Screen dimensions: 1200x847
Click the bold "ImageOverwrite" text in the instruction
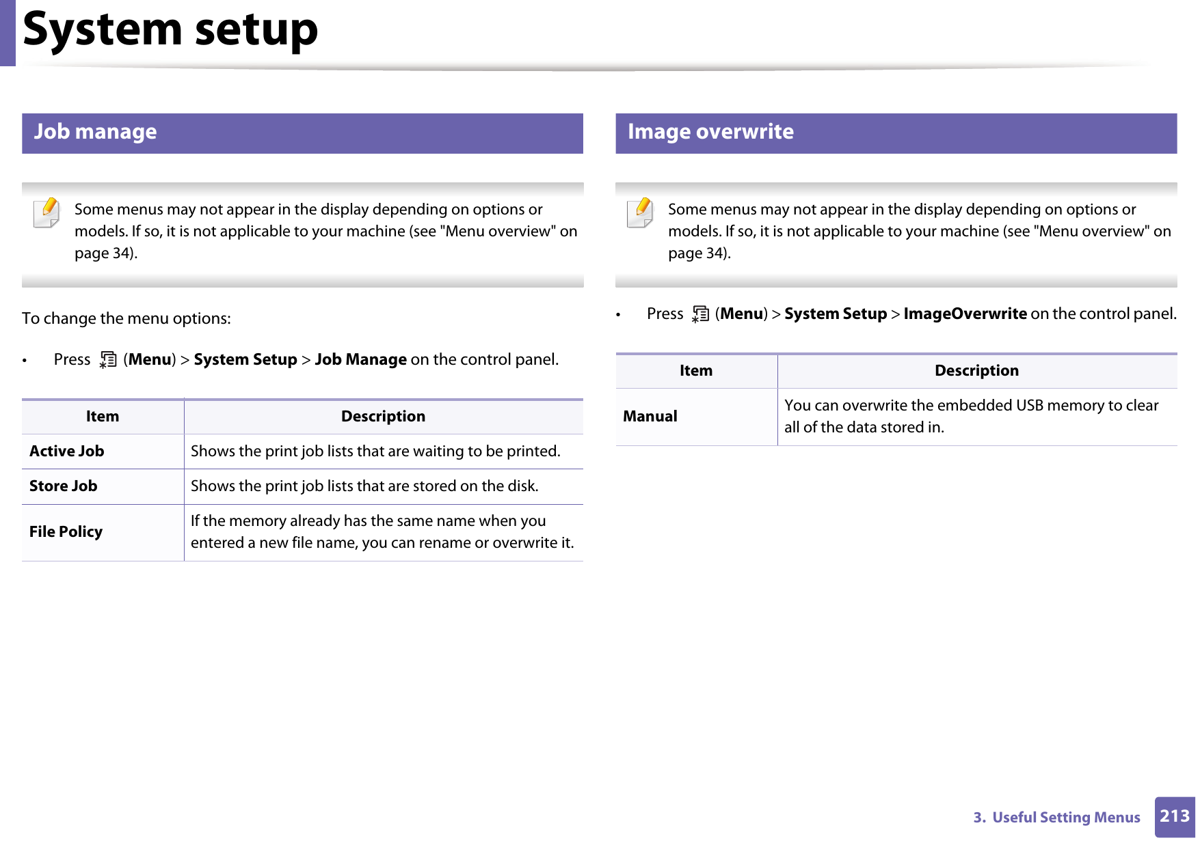click(x=965, y=314)
